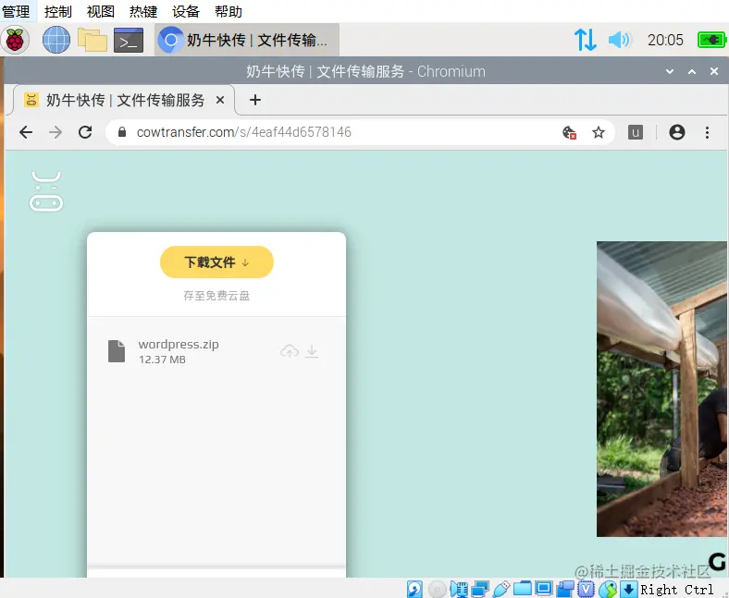
Task: Click the wordpress.zip file name
Action: 179,345
